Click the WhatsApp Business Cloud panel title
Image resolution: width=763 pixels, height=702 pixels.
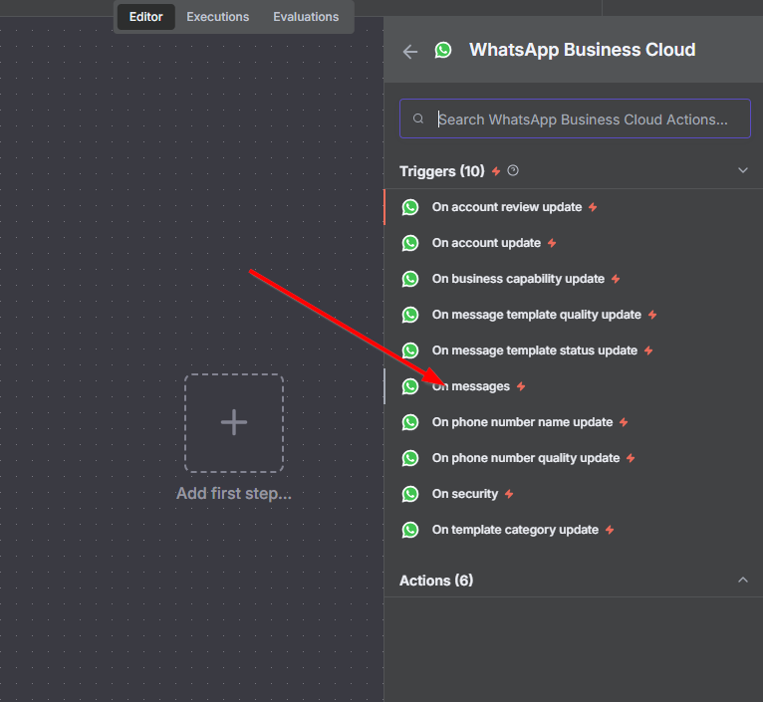coord(582,50)
